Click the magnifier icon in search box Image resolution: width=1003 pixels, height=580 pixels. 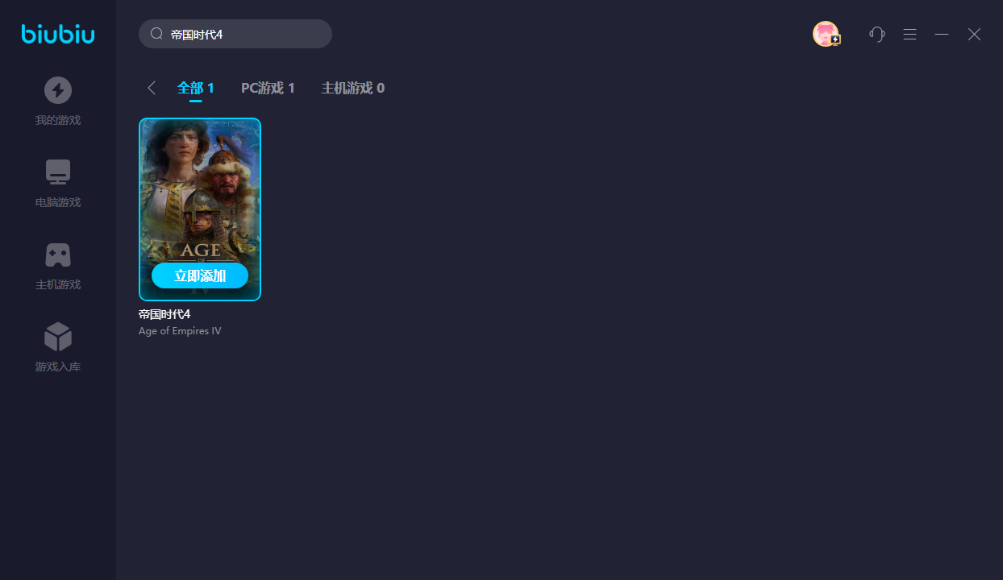[x=157, y=34]
